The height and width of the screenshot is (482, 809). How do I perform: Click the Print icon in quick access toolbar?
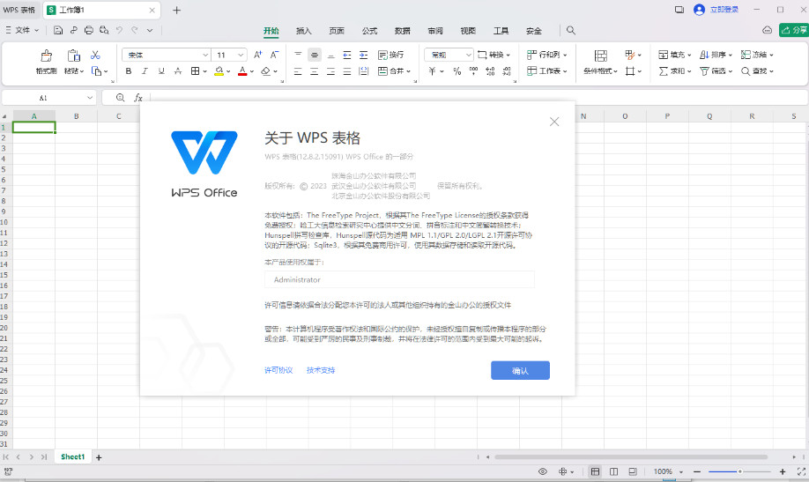coord(89,31)
